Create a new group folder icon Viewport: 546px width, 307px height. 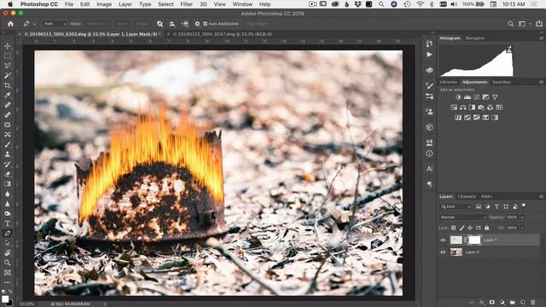point(512,303)
